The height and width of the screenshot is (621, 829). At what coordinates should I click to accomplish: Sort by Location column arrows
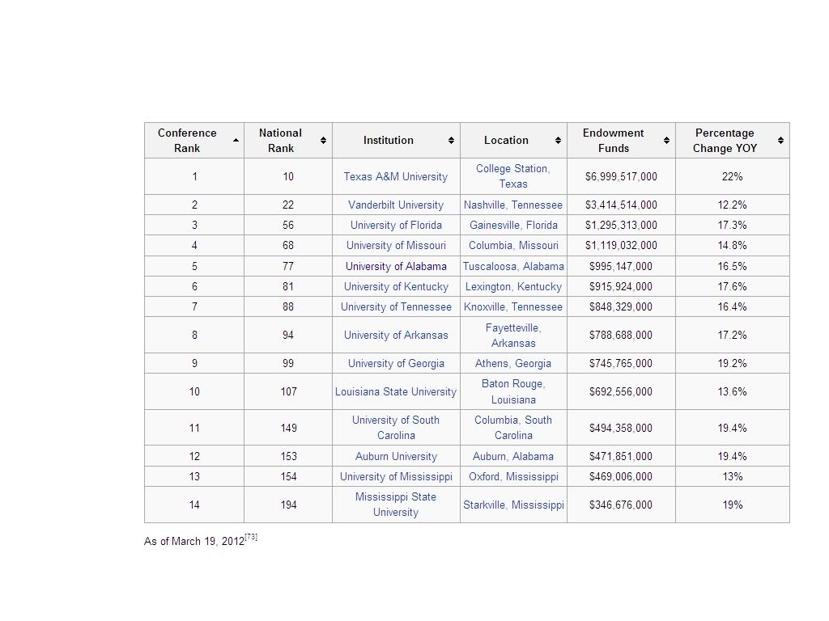pyautogui.click(x=558, y=141)
